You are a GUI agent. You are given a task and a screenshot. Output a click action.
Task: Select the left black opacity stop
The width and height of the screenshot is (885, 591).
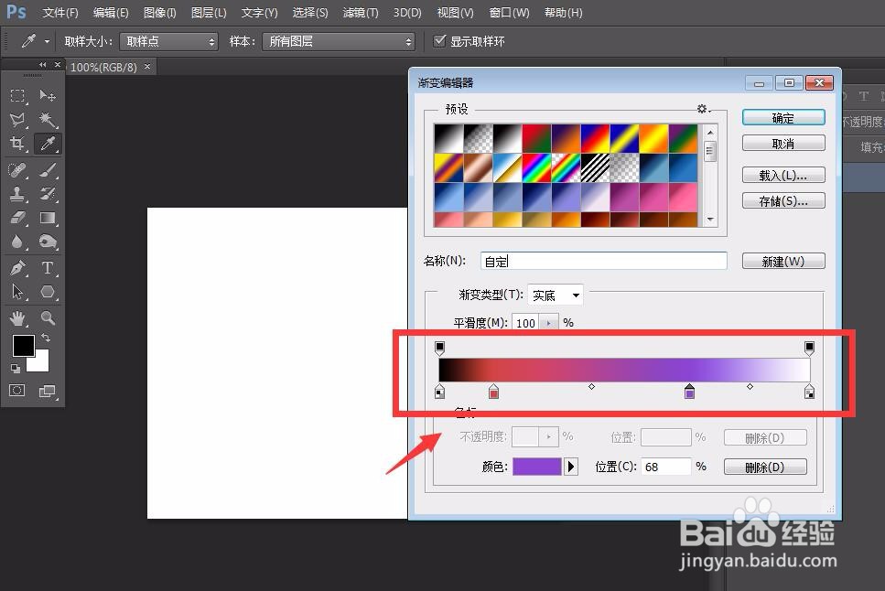point(439,348)
